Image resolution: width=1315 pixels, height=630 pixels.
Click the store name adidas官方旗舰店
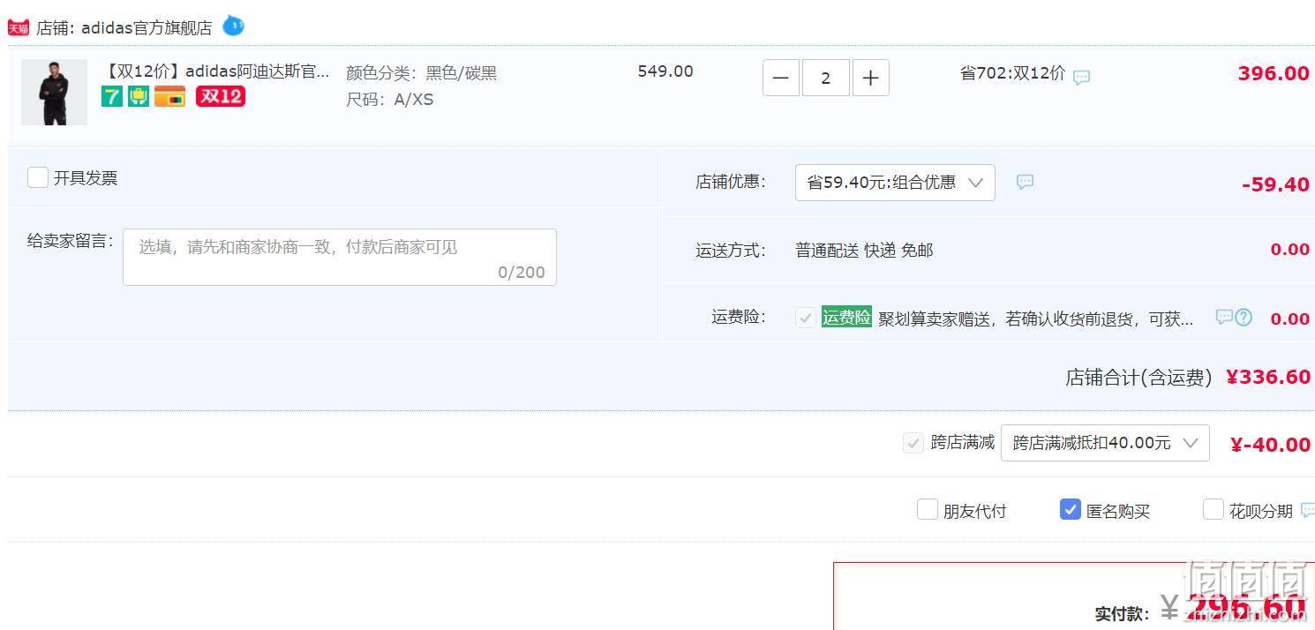(x=147, y=28)
